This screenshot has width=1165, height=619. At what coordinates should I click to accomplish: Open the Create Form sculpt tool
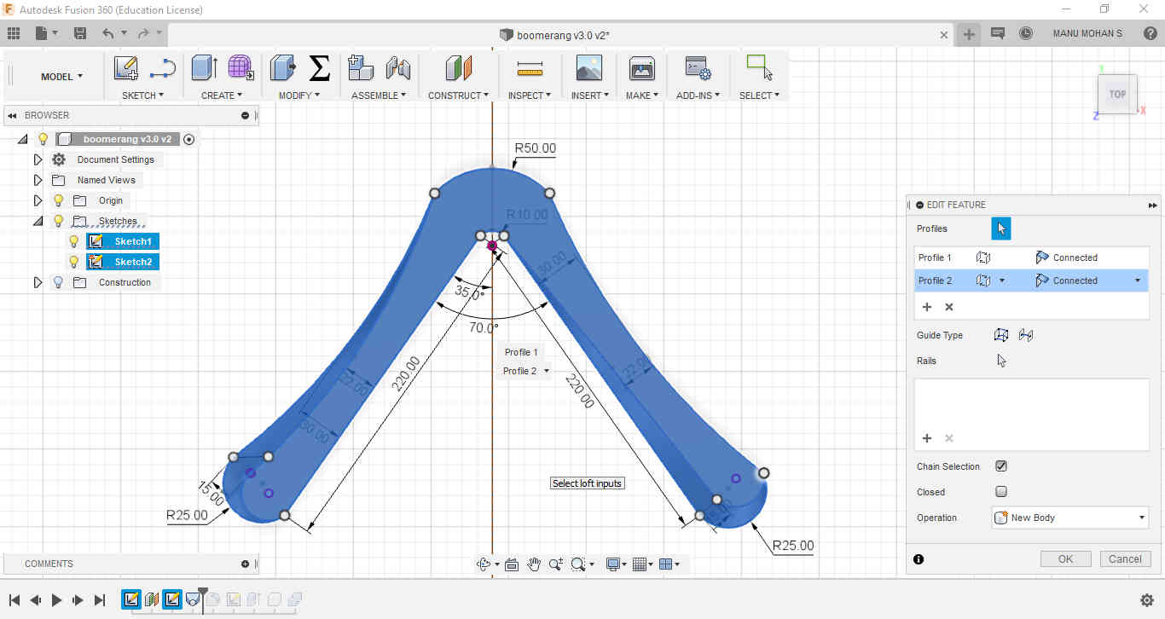[241, 68]
